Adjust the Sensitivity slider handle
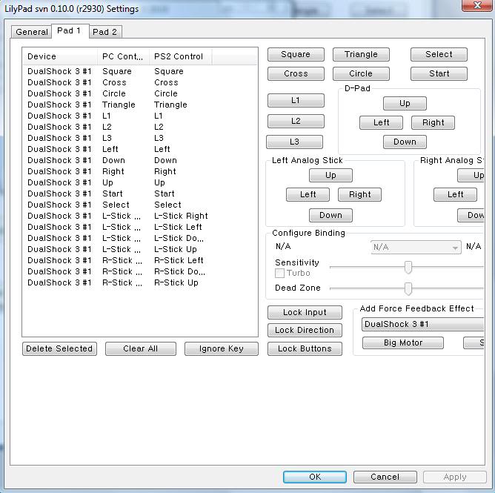Image resolution: width=495 pixels, height=493 pixels. 408,267
